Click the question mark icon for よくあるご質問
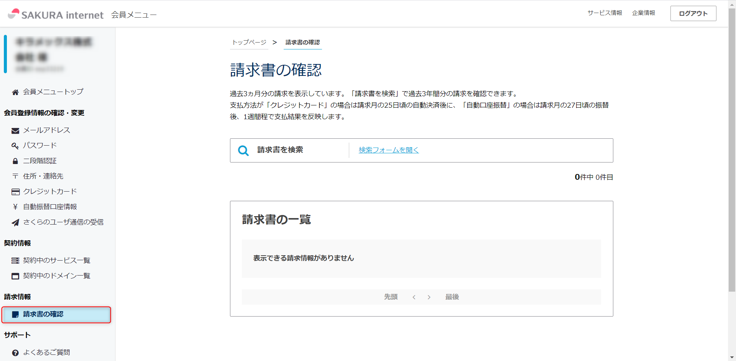Viewport: 736px width, 361px height. tap(15, 353)
